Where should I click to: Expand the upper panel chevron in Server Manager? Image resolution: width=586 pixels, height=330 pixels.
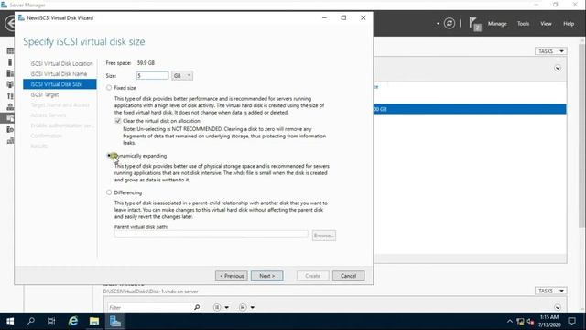[x=558, y=68]
